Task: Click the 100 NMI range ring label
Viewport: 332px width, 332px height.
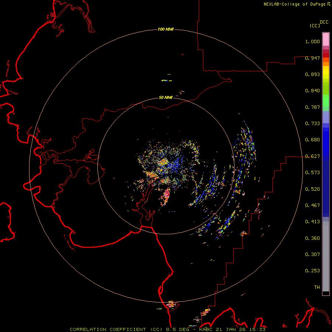Action: coord(166,29)
